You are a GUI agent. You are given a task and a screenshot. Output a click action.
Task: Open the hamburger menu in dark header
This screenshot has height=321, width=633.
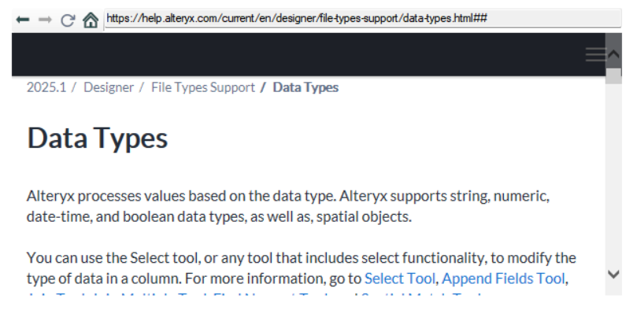coord(595,54)
